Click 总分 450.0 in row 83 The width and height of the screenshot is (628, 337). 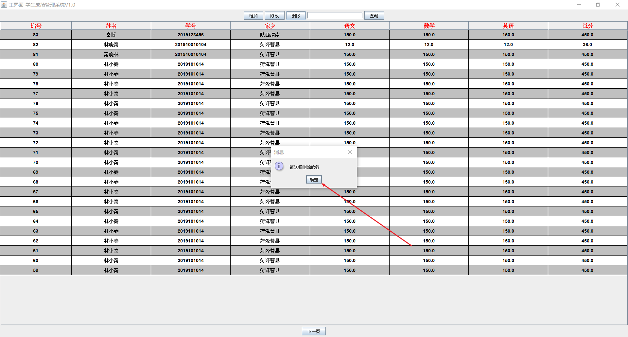[587, 35]
